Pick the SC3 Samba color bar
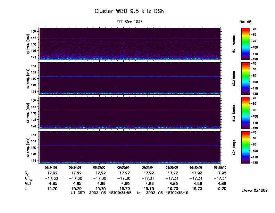This screenshot has width=275, height=213. (x=245, y=113)
